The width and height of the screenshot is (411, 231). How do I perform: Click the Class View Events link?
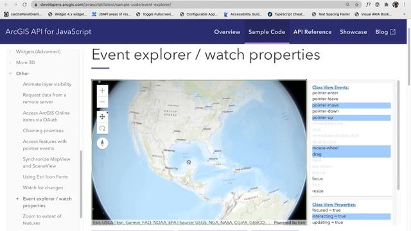tap(330, 87)
